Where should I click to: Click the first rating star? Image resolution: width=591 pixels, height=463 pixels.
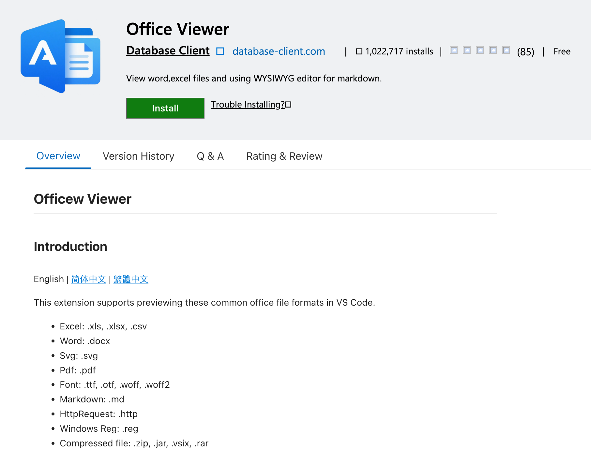(x=454, y=50)
